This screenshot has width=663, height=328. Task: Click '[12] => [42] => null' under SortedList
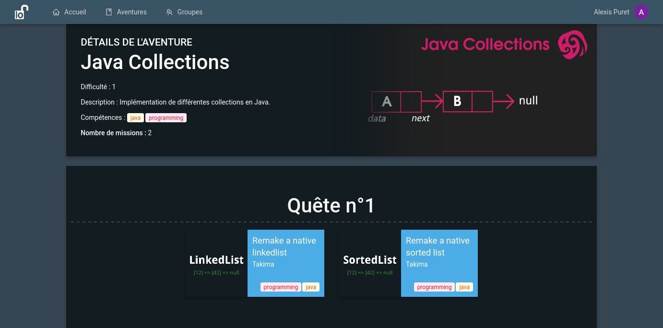tap(370, 272)
